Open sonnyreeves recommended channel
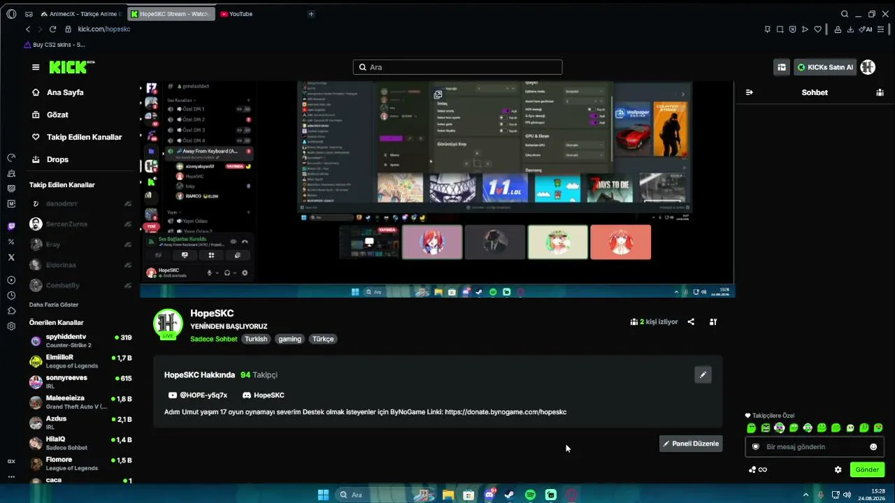Viewport: 895px width, 503px height. click(80, 381)
